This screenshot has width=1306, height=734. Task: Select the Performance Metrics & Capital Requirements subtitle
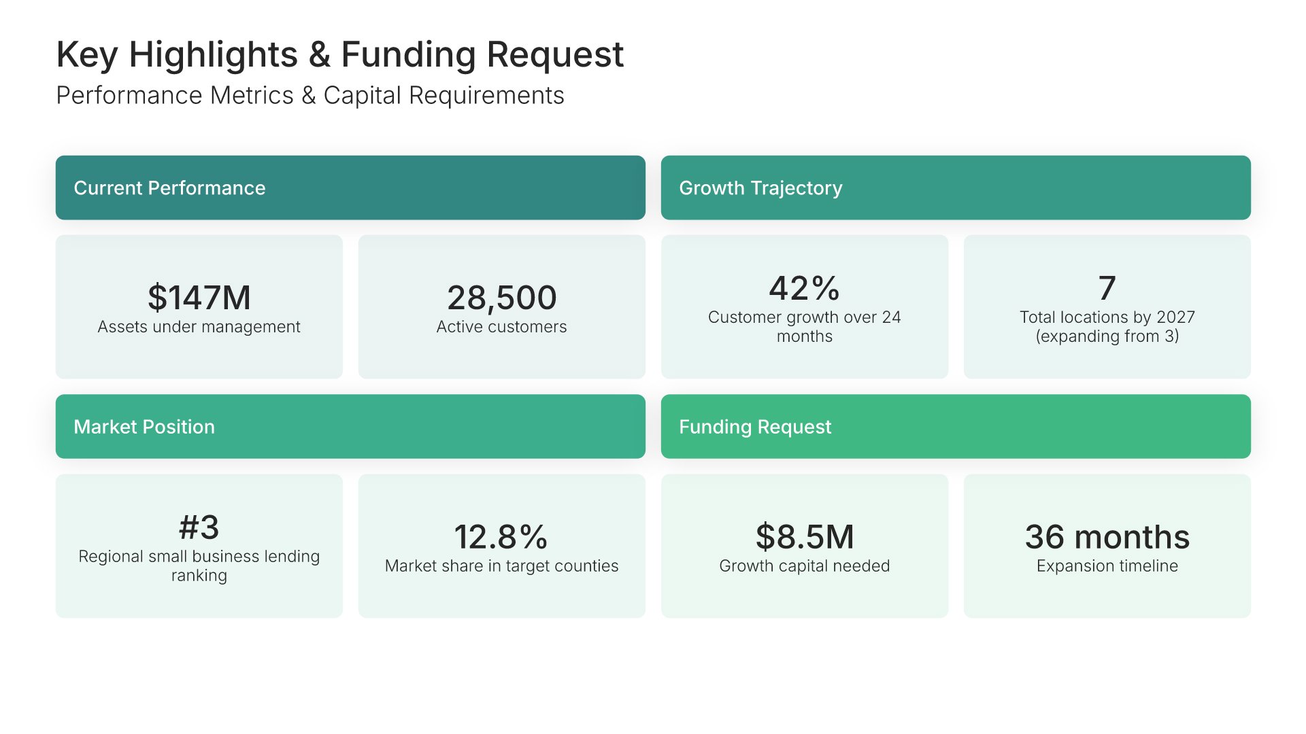[310, 96]
